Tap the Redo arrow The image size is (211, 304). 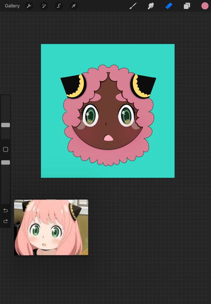5,221
